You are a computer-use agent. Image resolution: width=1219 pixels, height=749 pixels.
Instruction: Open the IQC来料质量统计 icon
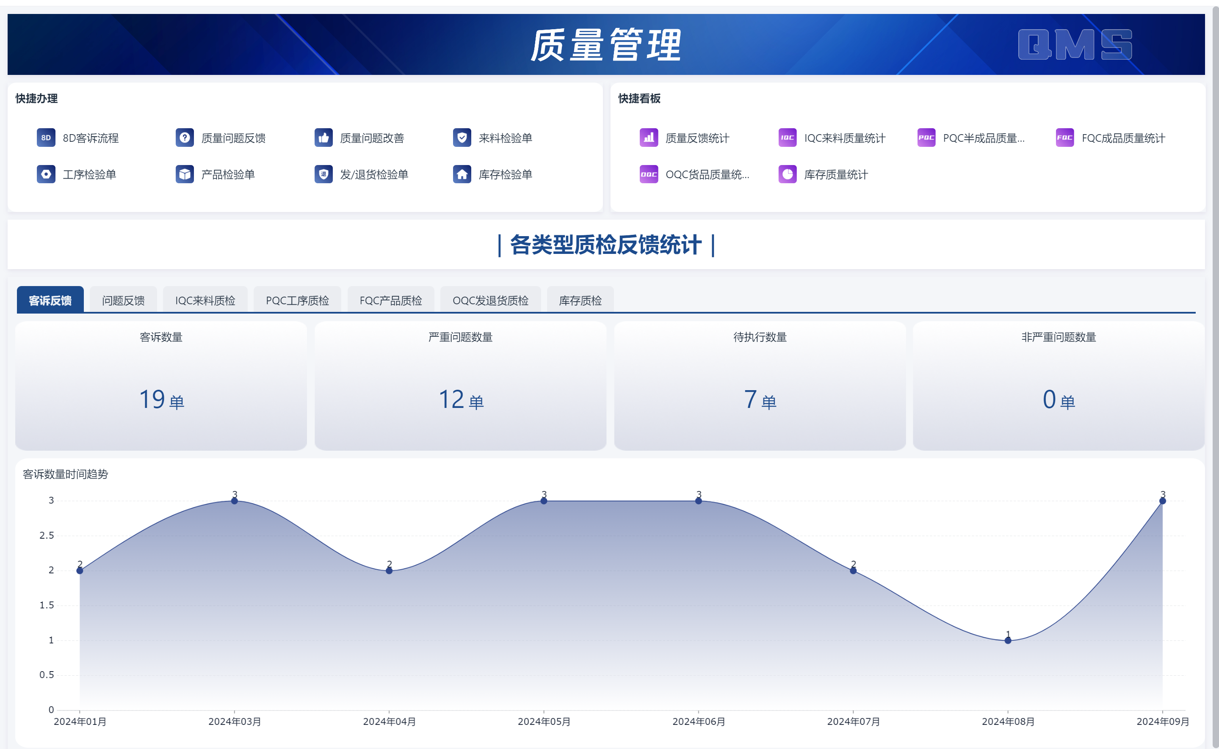788,138
